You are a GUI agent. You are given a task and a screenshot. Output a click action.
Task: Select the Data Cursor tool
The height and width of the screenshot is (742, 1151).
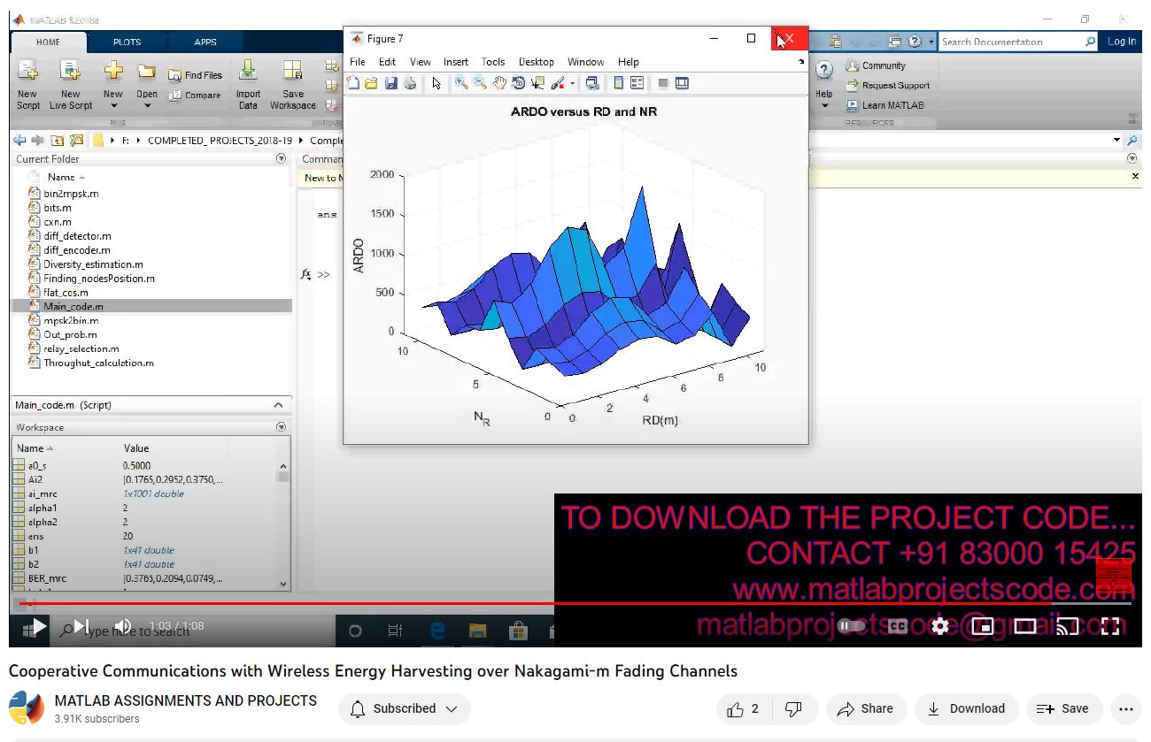click(537, 83)
